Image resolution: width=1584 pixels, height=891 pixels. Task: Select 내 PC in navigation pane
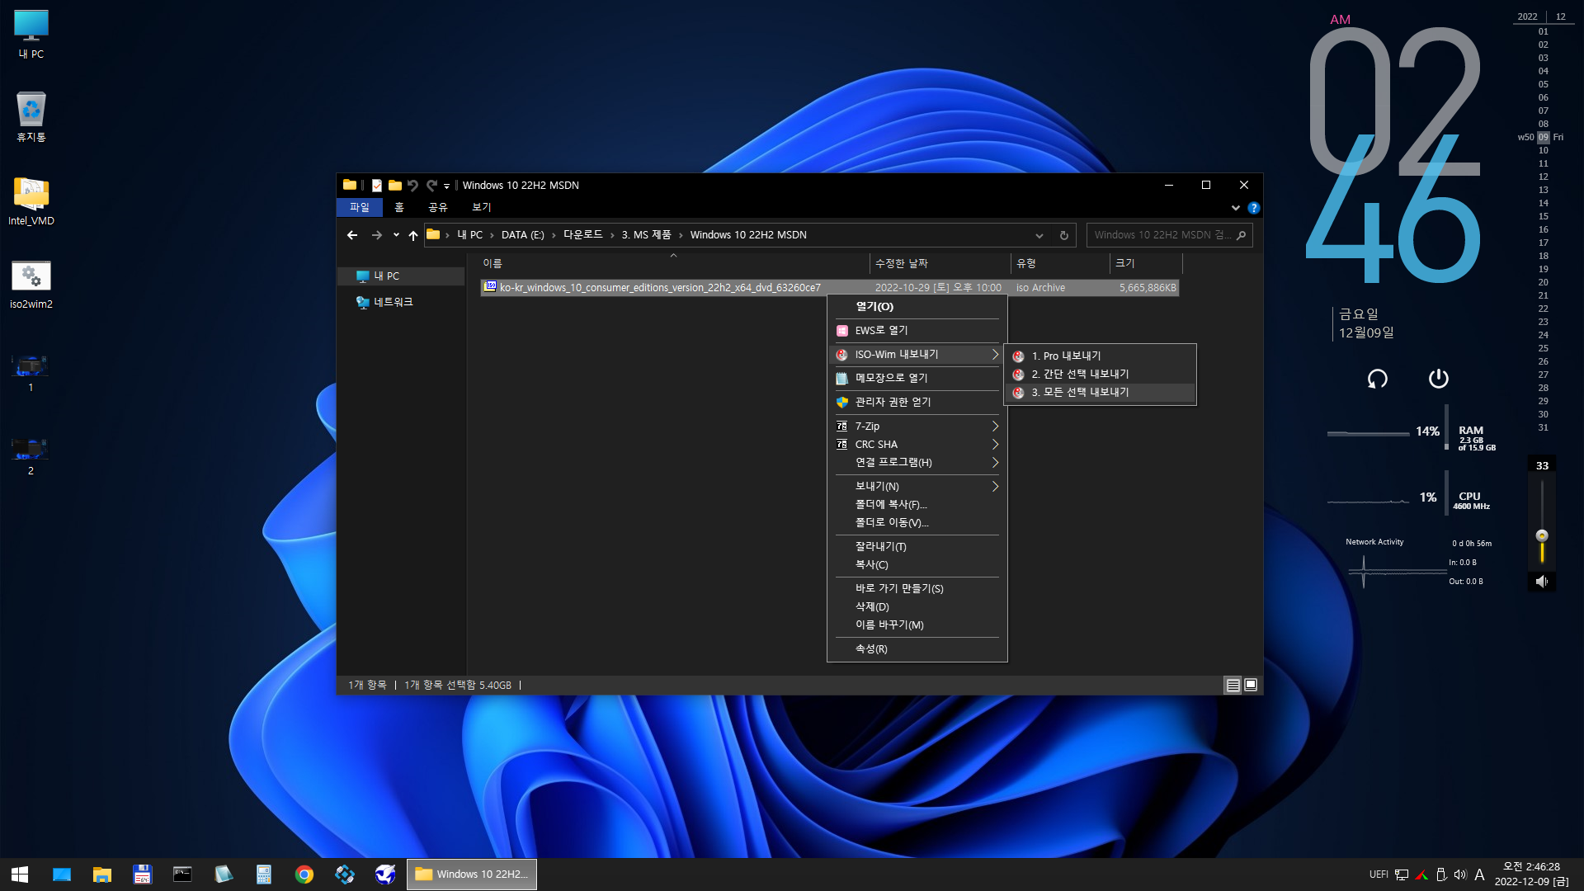pyautogui.click(x=403, y=276)
